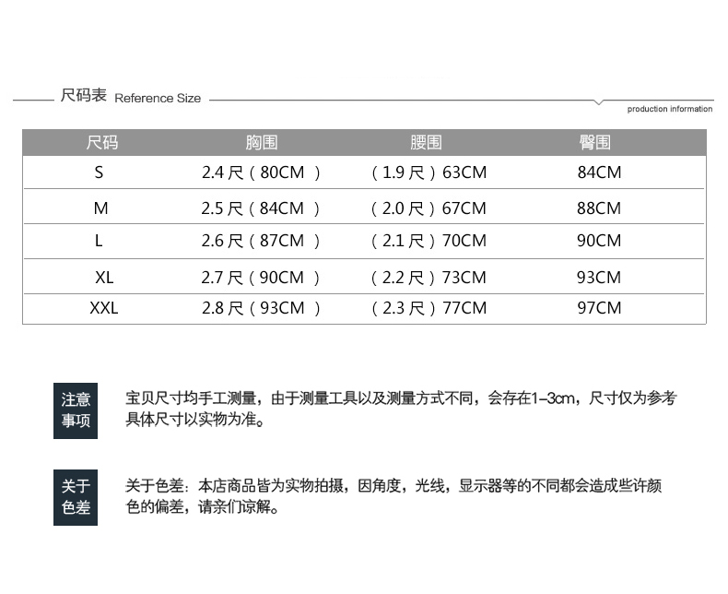The image size is (728, 594).
Task: Select the 胸围 column header
Action: point(262,142)
